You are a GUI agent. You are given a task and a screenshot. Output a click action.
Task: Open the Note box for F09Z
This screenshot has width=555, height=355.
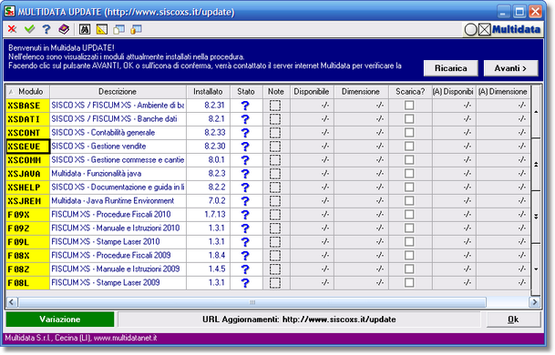click(x=275, y=228)
